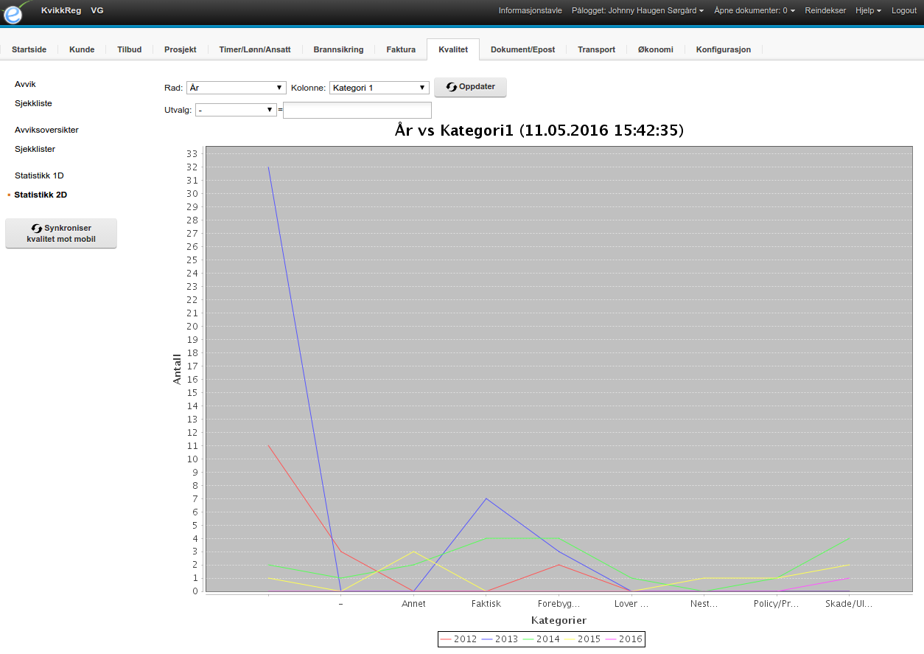Select Statistikk 2D in the sidebar
This screenshot has width=924, height=654.
point(41,195)
